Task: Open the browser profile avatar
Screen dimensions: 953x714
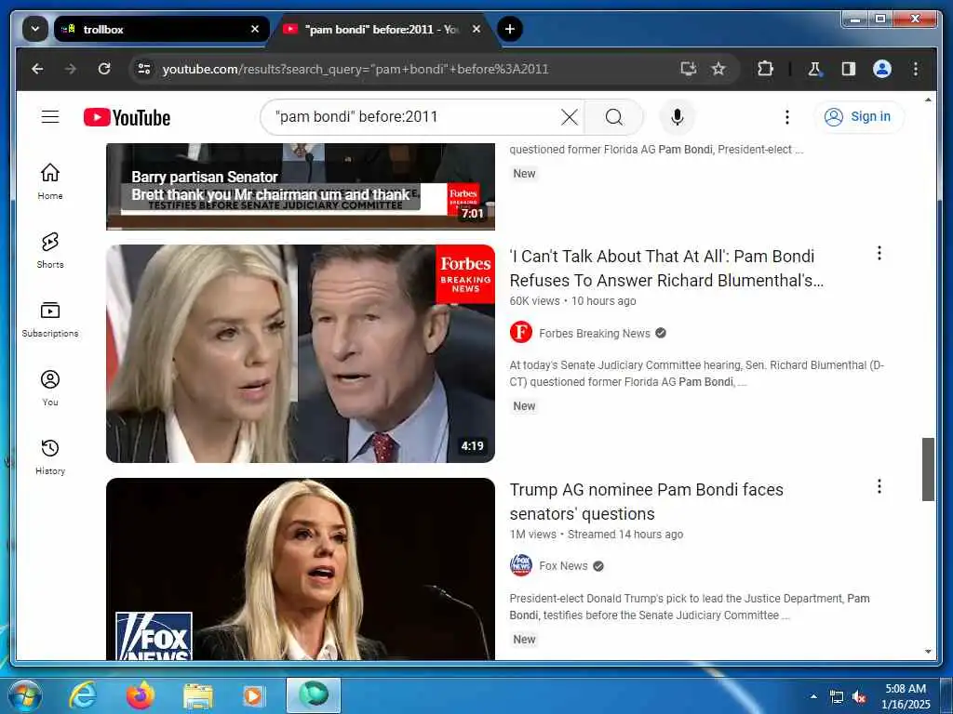Action: [882, 69]
